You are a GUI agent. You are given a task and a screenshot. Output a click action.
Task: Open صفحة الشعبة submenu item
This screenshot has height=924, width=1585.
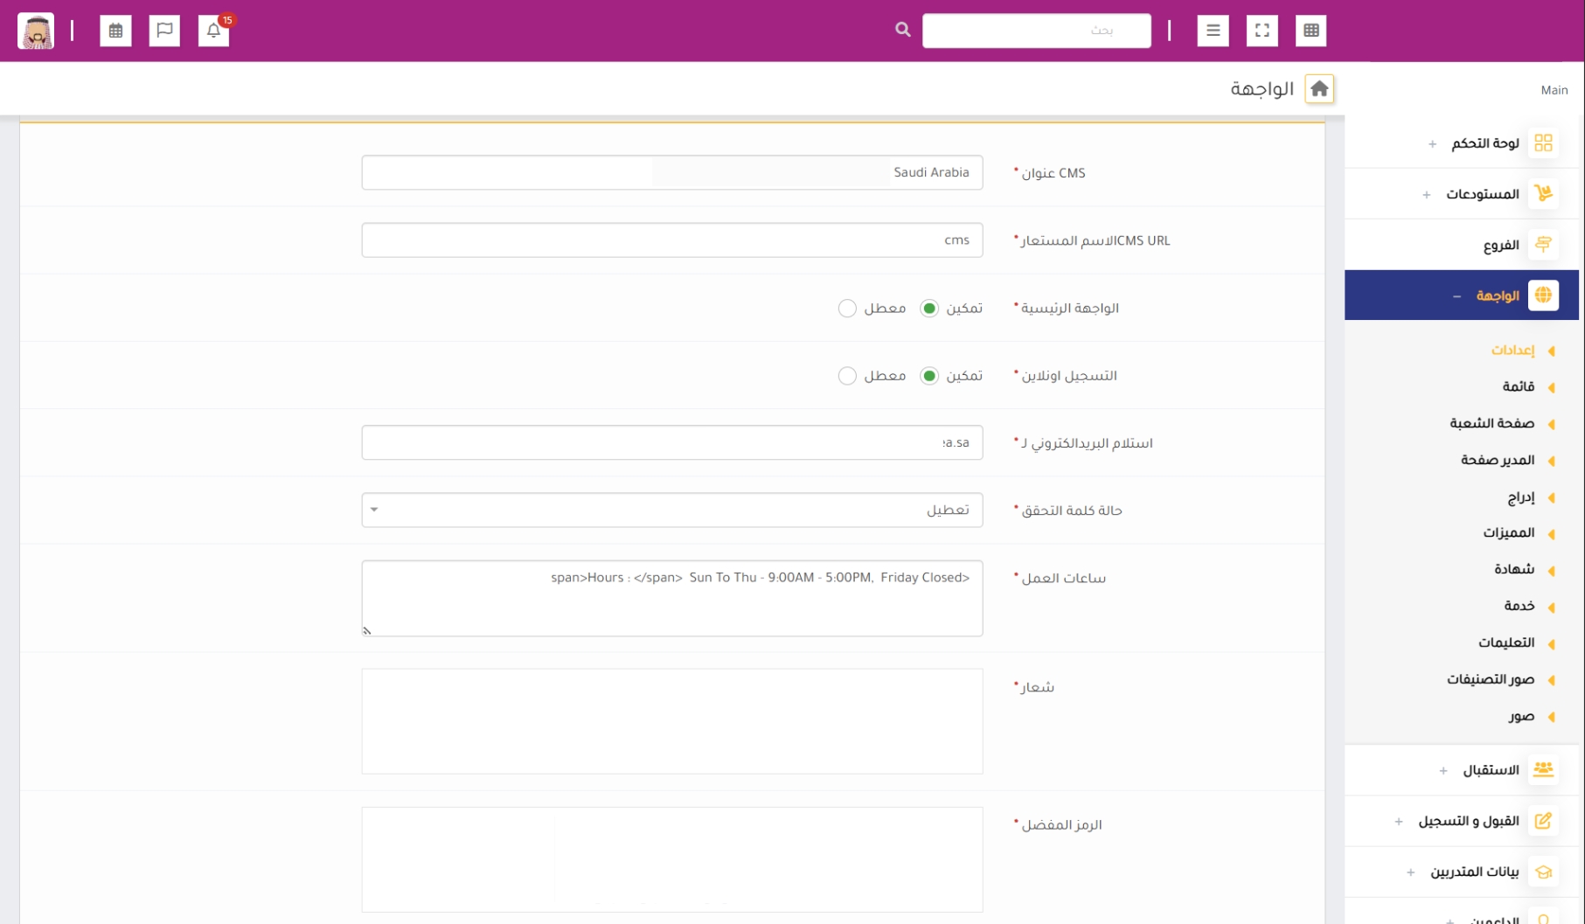pos(1491,424)
